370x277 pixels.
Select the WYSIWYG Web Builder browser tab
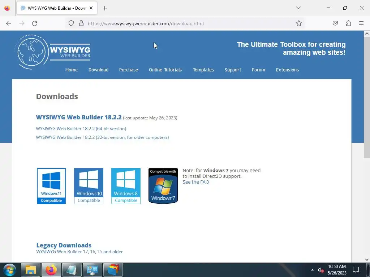(x=57, y=8)
